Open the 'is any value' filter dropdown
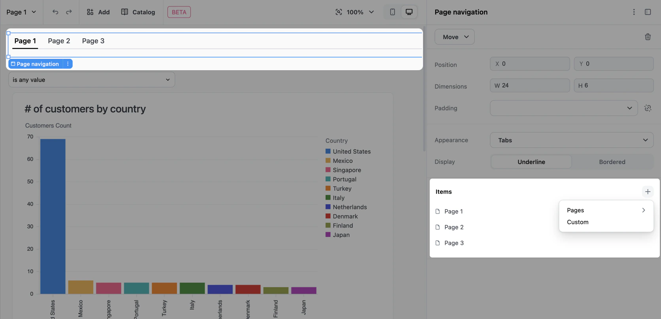 pyautogui.click(x=92, y=80)
